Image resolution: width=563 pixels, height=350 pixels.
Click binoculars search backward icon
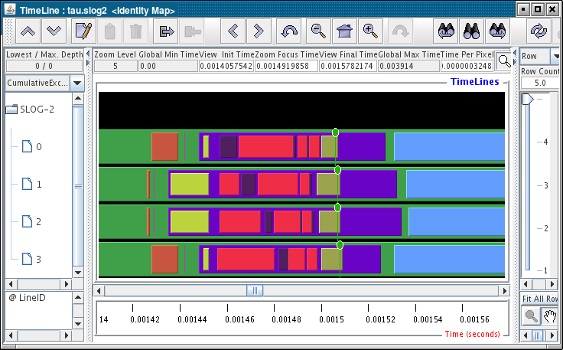pos(446,31)
